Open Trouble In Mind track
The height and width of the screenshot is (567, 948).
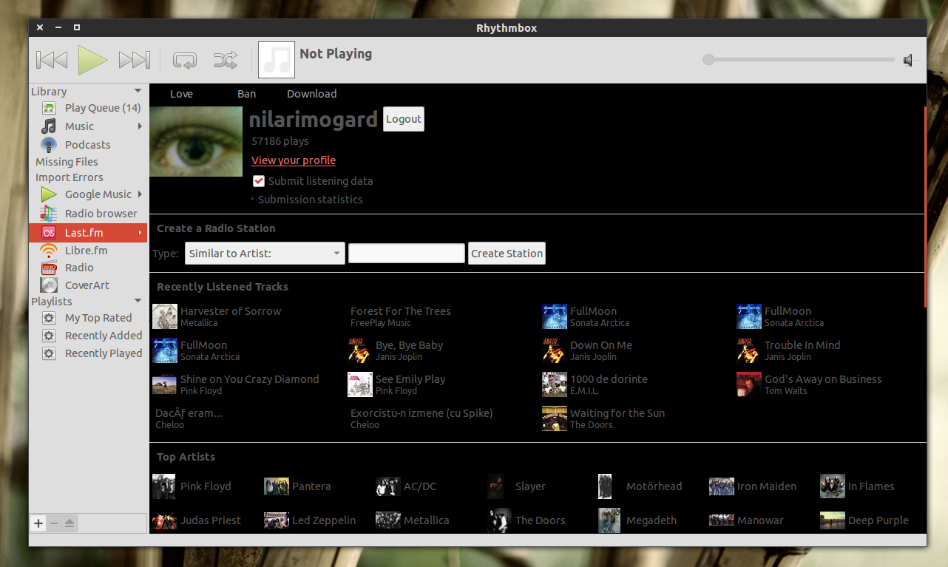point(802,345)
